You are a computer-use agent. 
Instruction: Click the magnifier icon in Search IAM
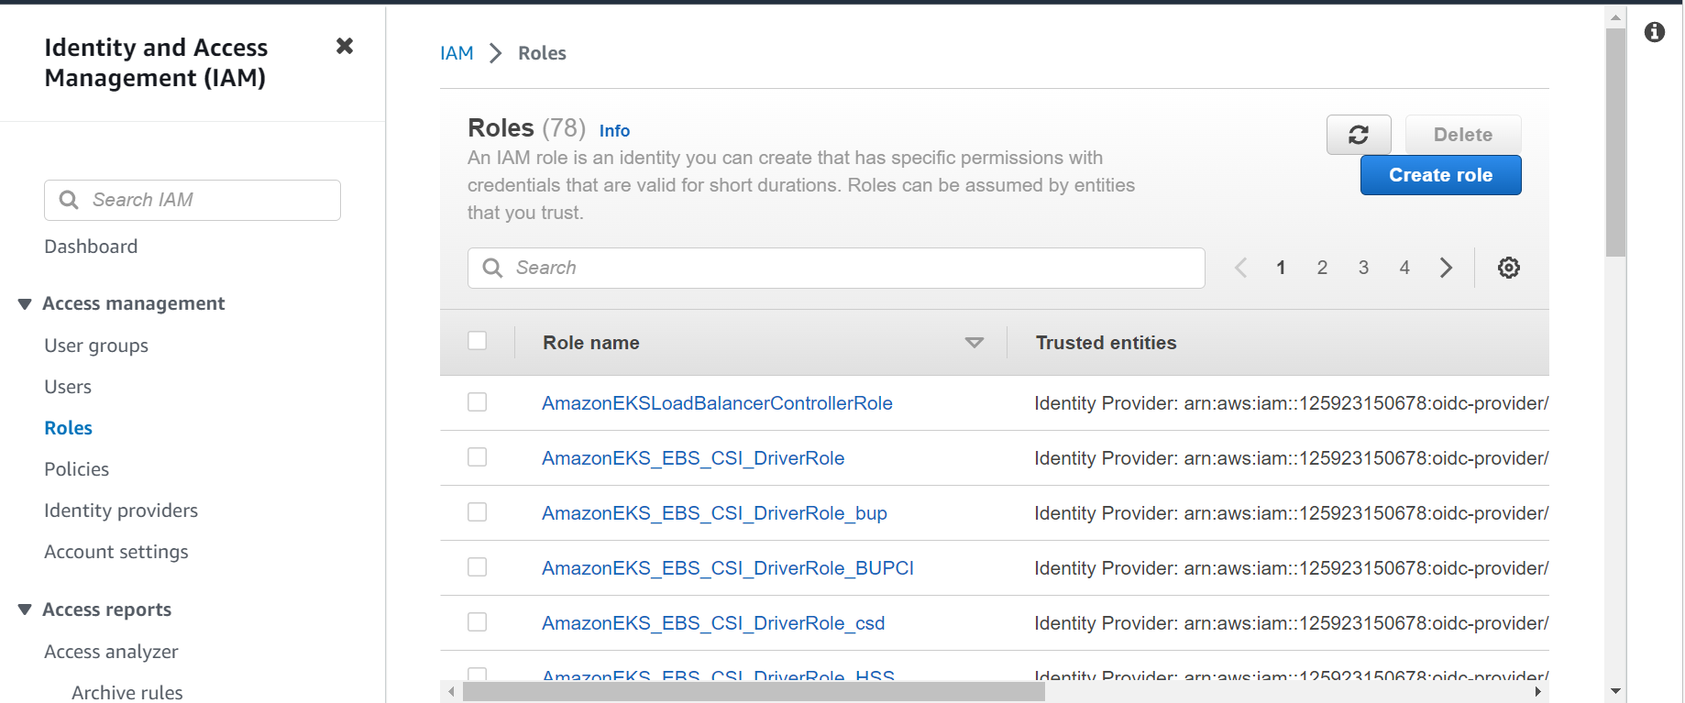click(x=69, y=200)
